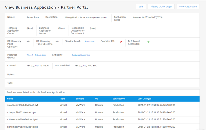Select device s3-tomcat-9066.device42.pvt row
Image resolution: width=206 pixels, height=130 pixels.
[x=102, y=120]
